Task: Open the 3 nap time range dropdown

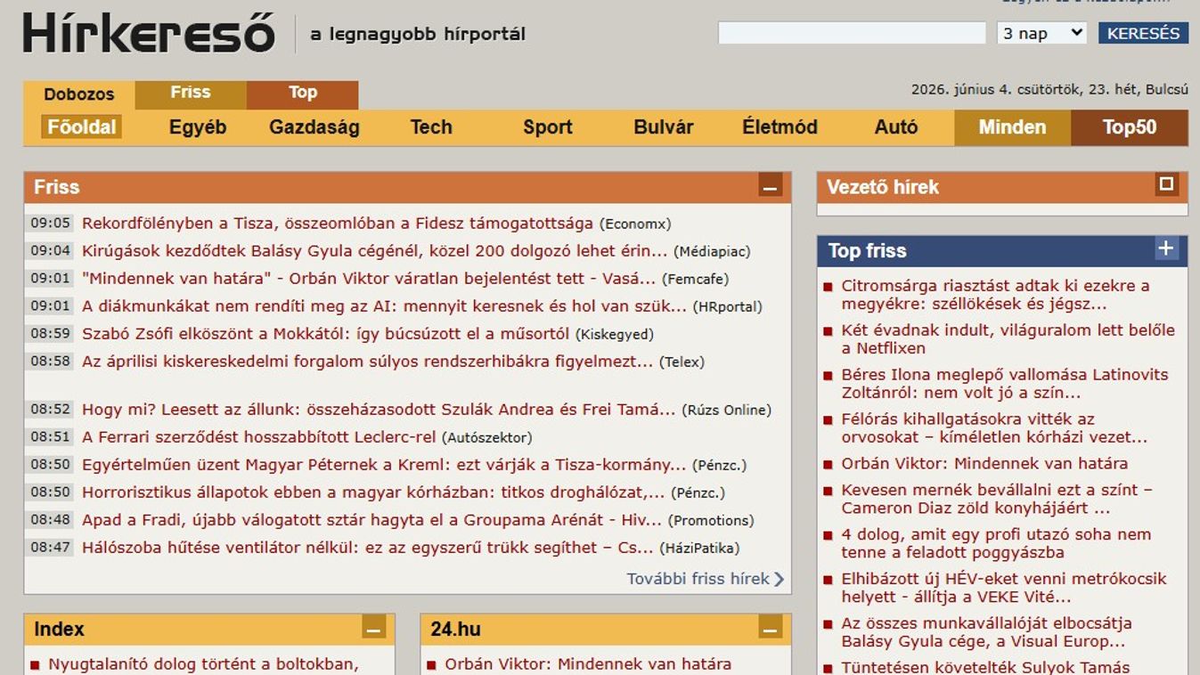Action: click(1041, 33)
